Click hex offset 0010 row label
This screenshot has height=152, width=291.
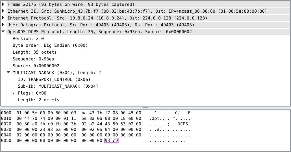pos(6,119)
